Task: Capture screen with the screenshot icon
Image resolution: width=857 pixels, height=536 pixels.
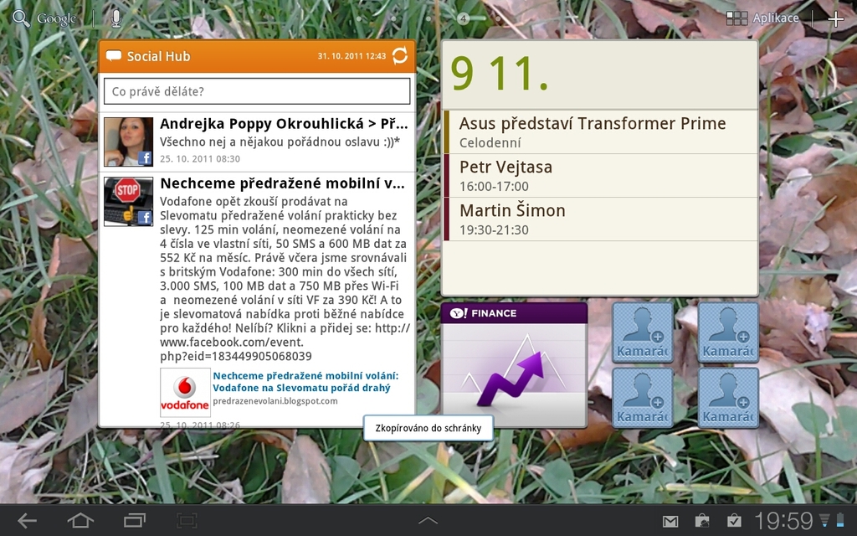Action: [x=186, y=519]
